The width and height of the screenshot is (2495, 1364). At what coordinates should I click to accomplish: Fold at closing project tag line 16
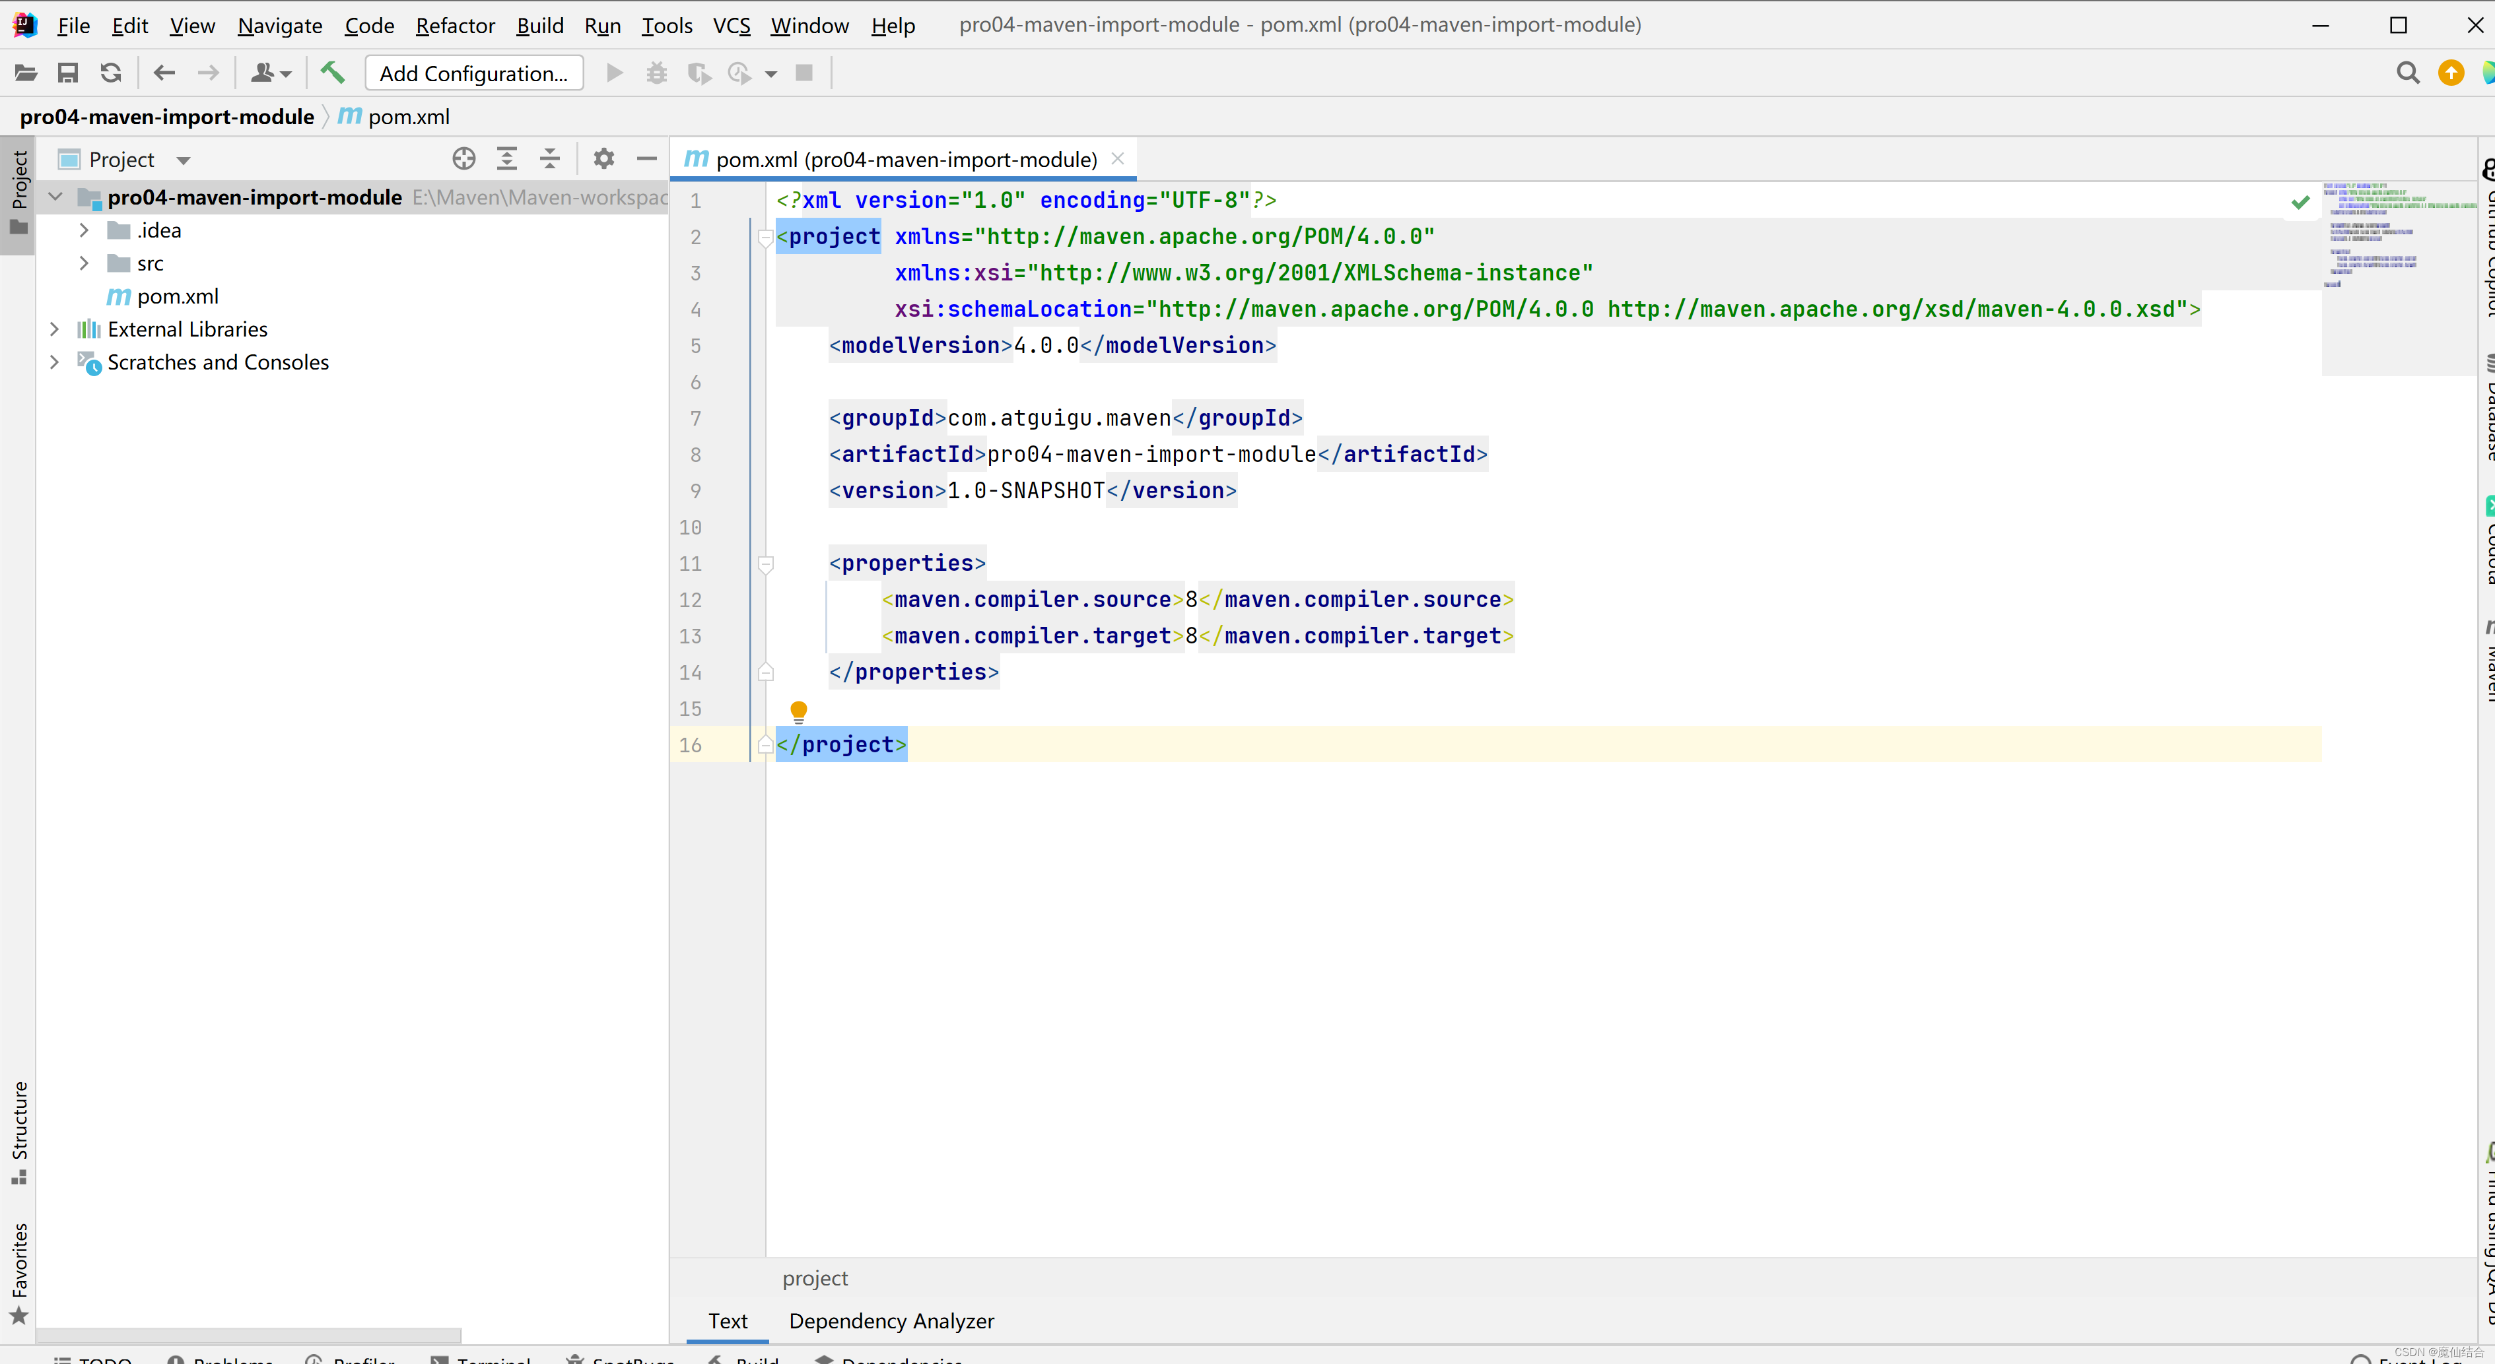pyautogui.click(x=765, y=744)
